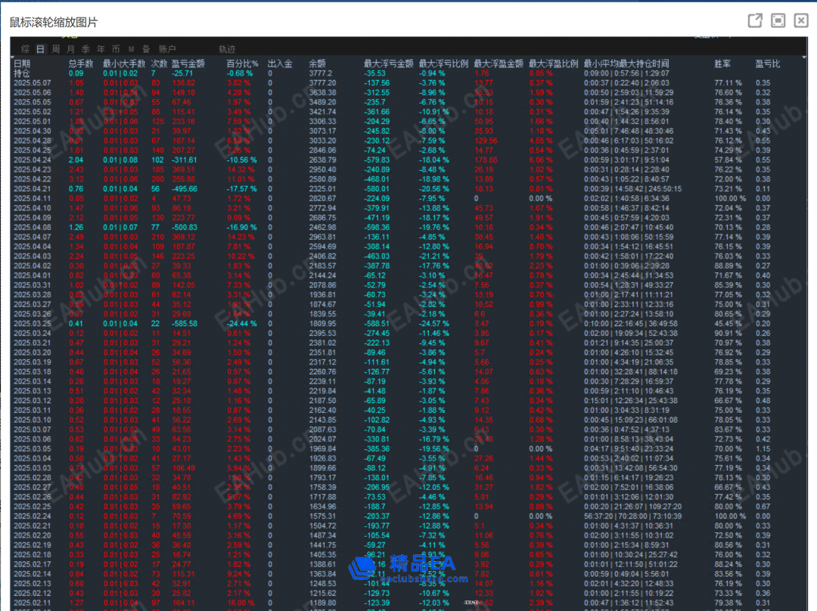Close the image zoom viewer
This screenshot has height=611, width=817.
click(800, 20)
